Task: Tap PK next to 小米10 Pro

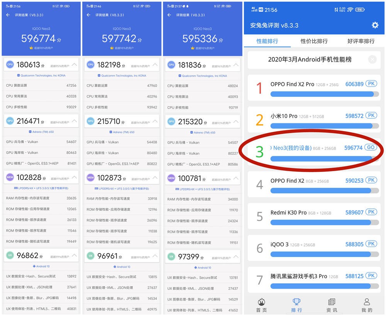Action: 371,116
